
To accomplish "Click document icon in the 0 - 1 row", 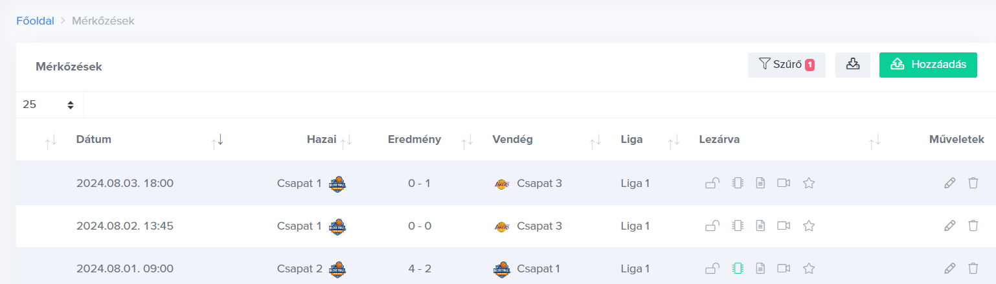I will coord(761,183).
